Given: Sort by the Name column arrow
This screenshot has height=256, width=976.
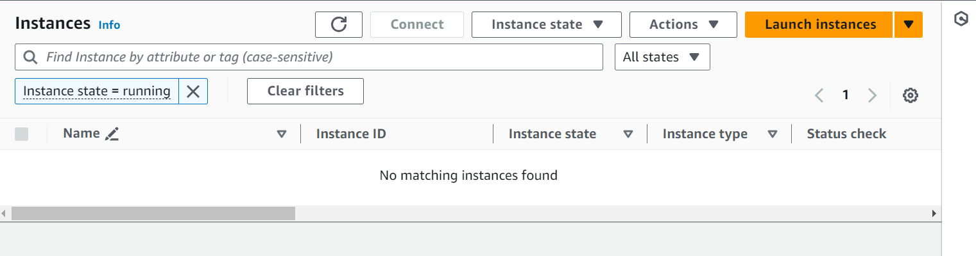Looking at the screenshot, I should click(281, 134).
